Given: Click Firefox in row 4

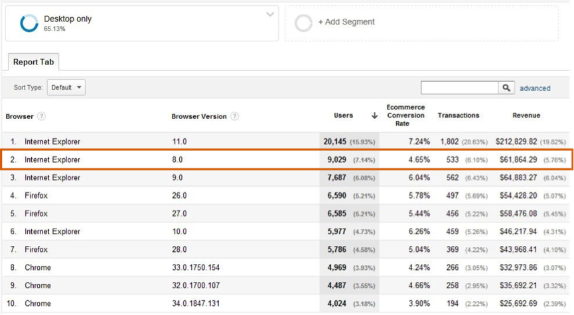Looking at the screenshot, I should pos(36,195).
